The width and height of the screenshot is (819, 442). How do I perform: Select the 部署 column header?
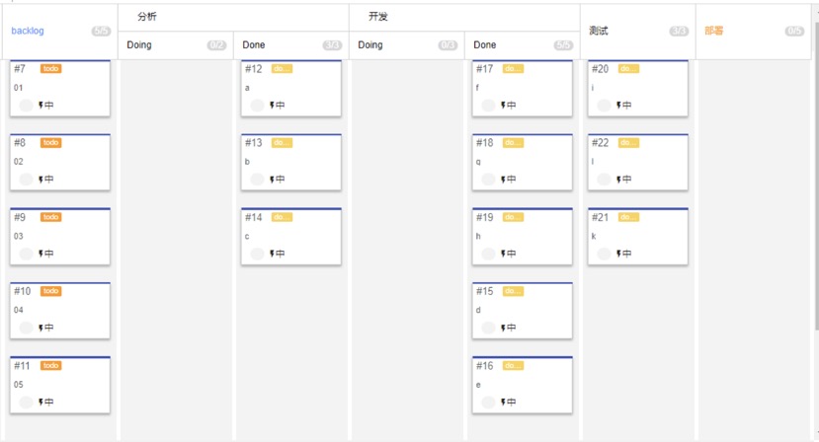[x=713, y=31]
